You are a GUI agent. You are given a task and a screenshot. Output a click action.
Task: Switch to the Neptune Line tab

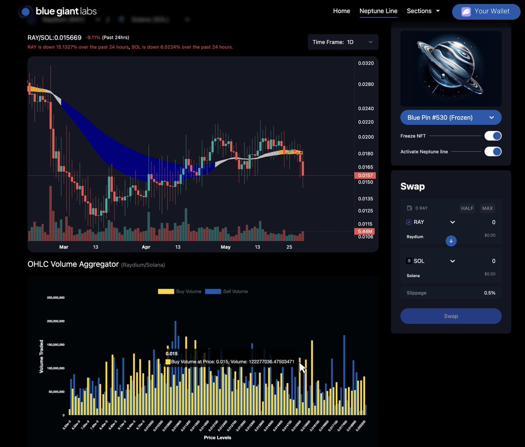pyautogui.click(x=378, y=11)
